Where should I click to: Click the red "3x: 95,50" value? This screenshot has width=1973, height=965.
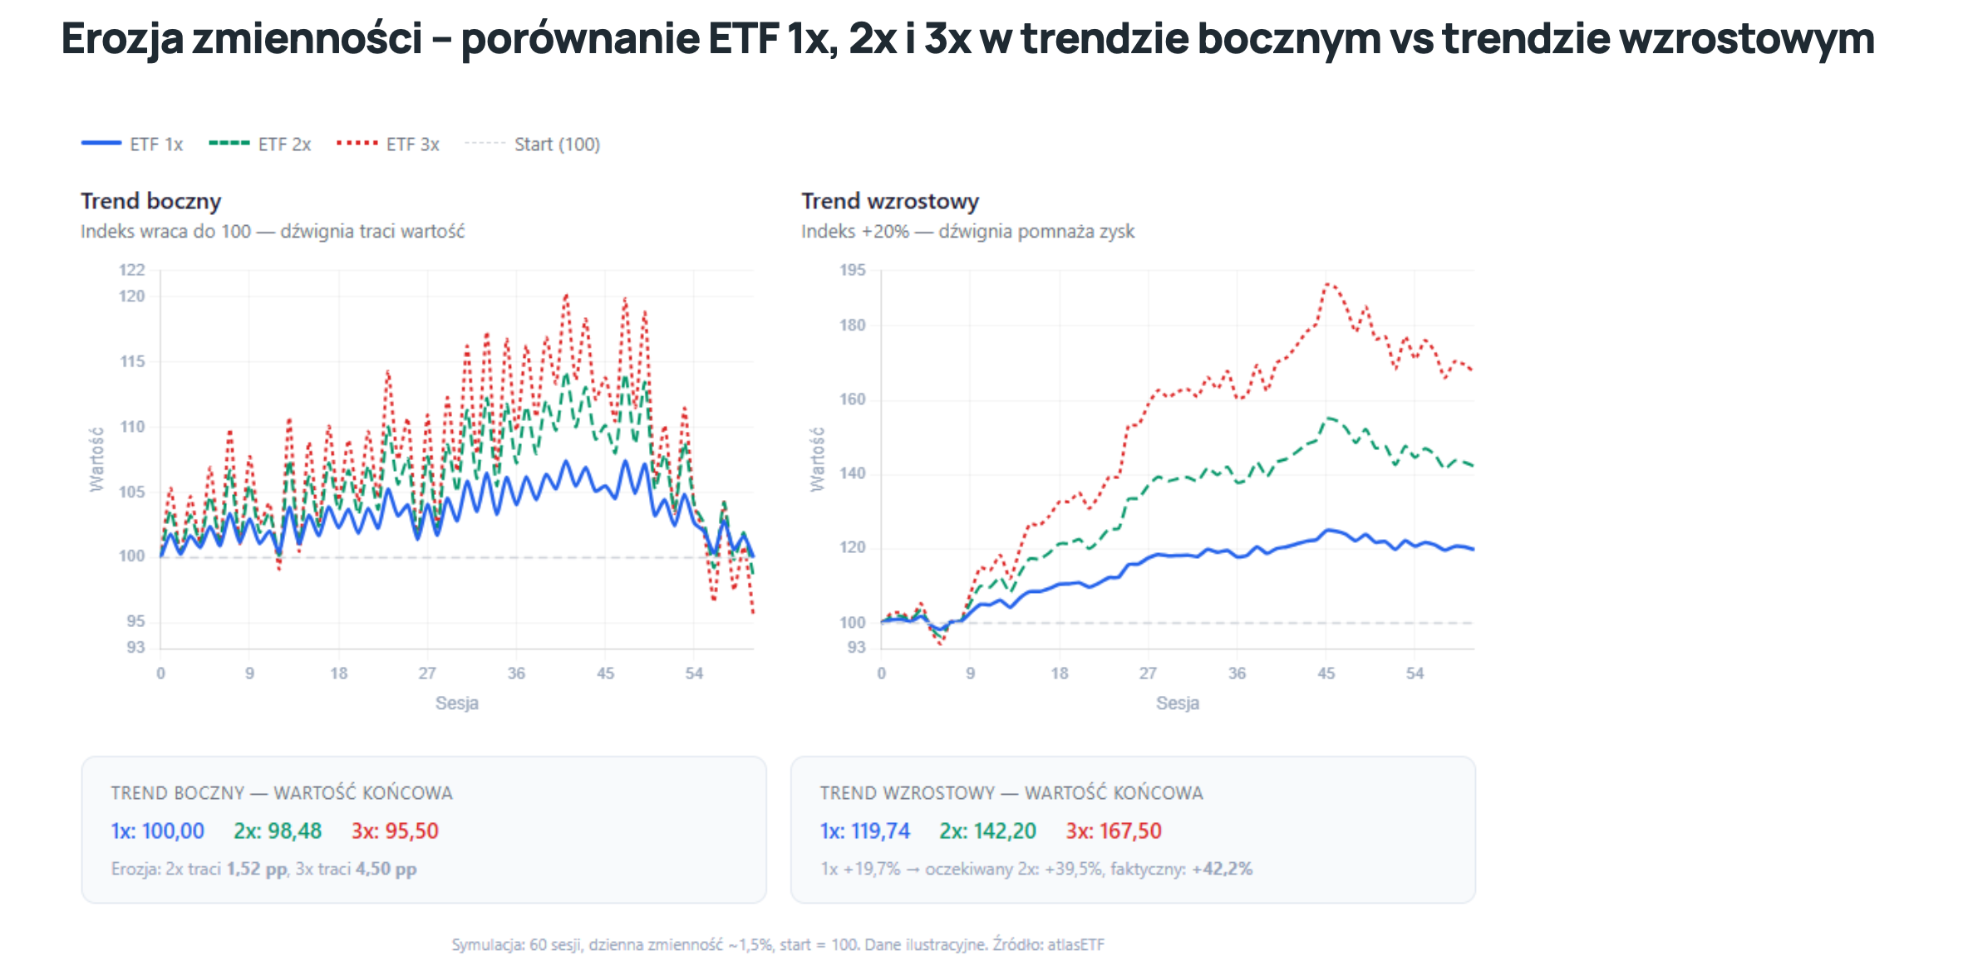coord(395,830)
